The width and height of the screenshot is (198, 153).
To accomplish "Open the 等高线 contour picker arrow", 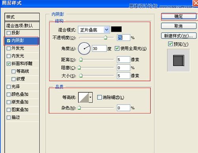I will coord(90,97).
